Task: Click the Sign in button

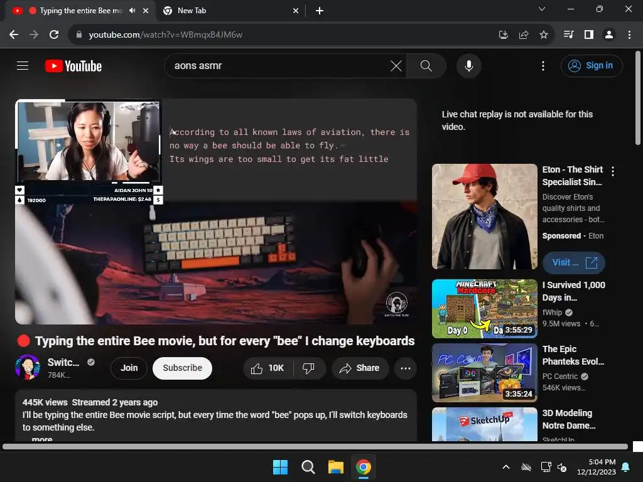Action: [x=592, y=65]
